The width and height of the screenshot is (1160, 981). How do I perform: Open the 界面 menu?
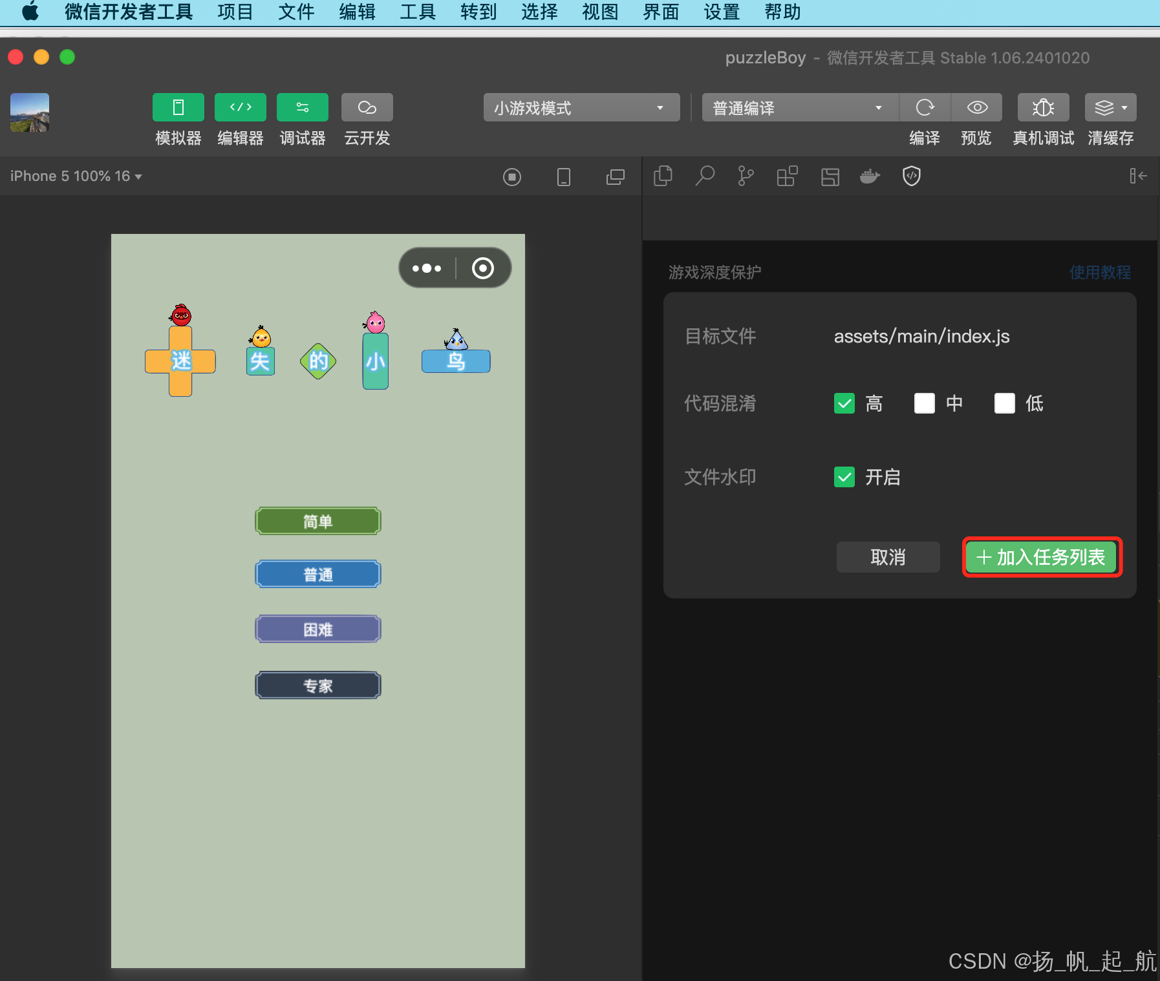click(x=660, y=12)
